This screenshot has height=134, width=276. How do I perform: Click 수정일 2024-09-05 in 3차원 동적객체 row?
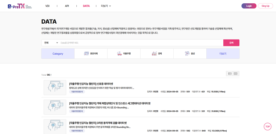[x=170, y=131]
